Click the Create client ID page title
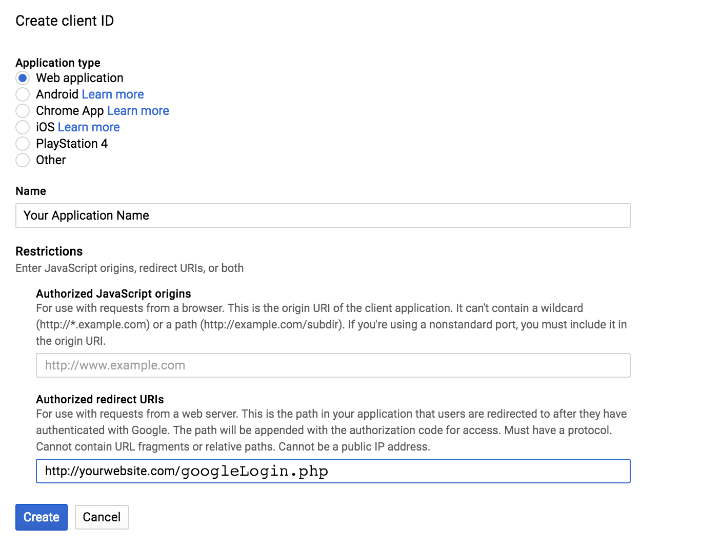 click(65, 21)
